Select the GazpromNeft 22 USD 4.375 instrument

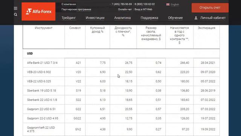41,129
